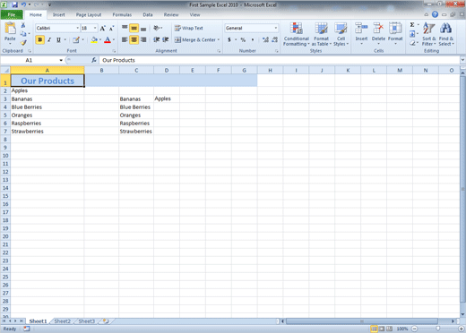Click the Insert Function fx icon
Viewport: 466px width, 333px height.
94,60
